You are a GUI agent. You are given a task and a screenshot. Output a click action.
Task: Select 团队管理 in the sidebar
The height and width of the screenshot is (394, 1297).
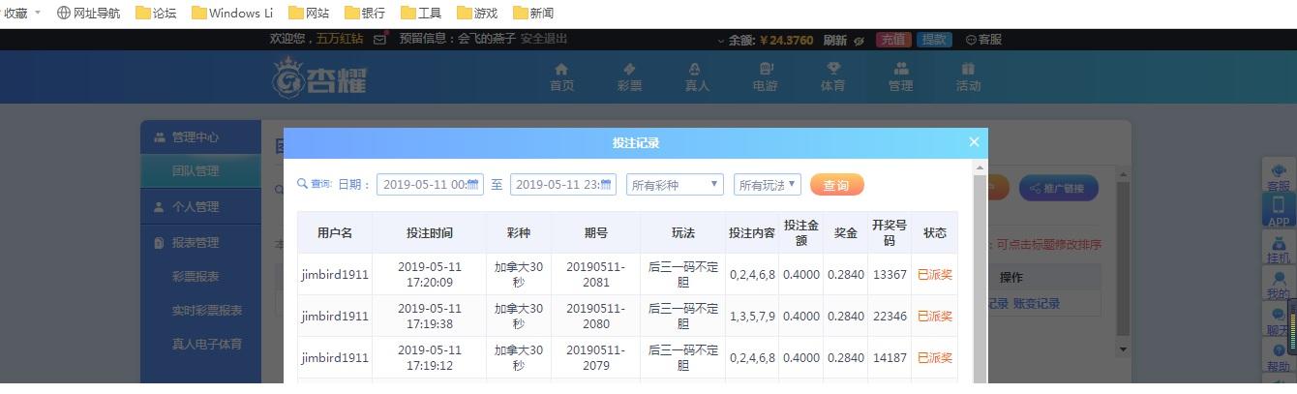point(200,170)
